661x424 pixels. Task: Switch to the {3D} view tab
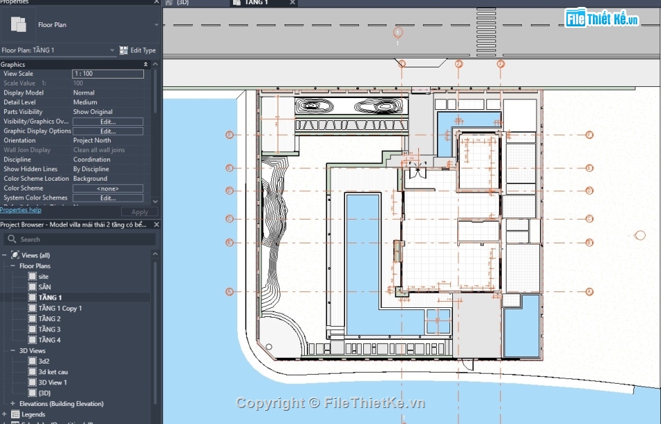click(x=182, y=3)
